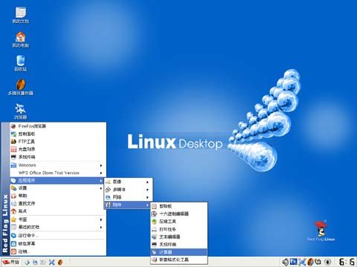This screenshot has height=267, width=357.
Task: Open system terminal (系统终端) in start menu
Action: (58, 156)
